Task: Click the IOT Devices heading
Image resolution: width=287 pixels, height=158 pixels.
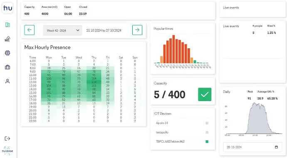Action: point(163,114)
